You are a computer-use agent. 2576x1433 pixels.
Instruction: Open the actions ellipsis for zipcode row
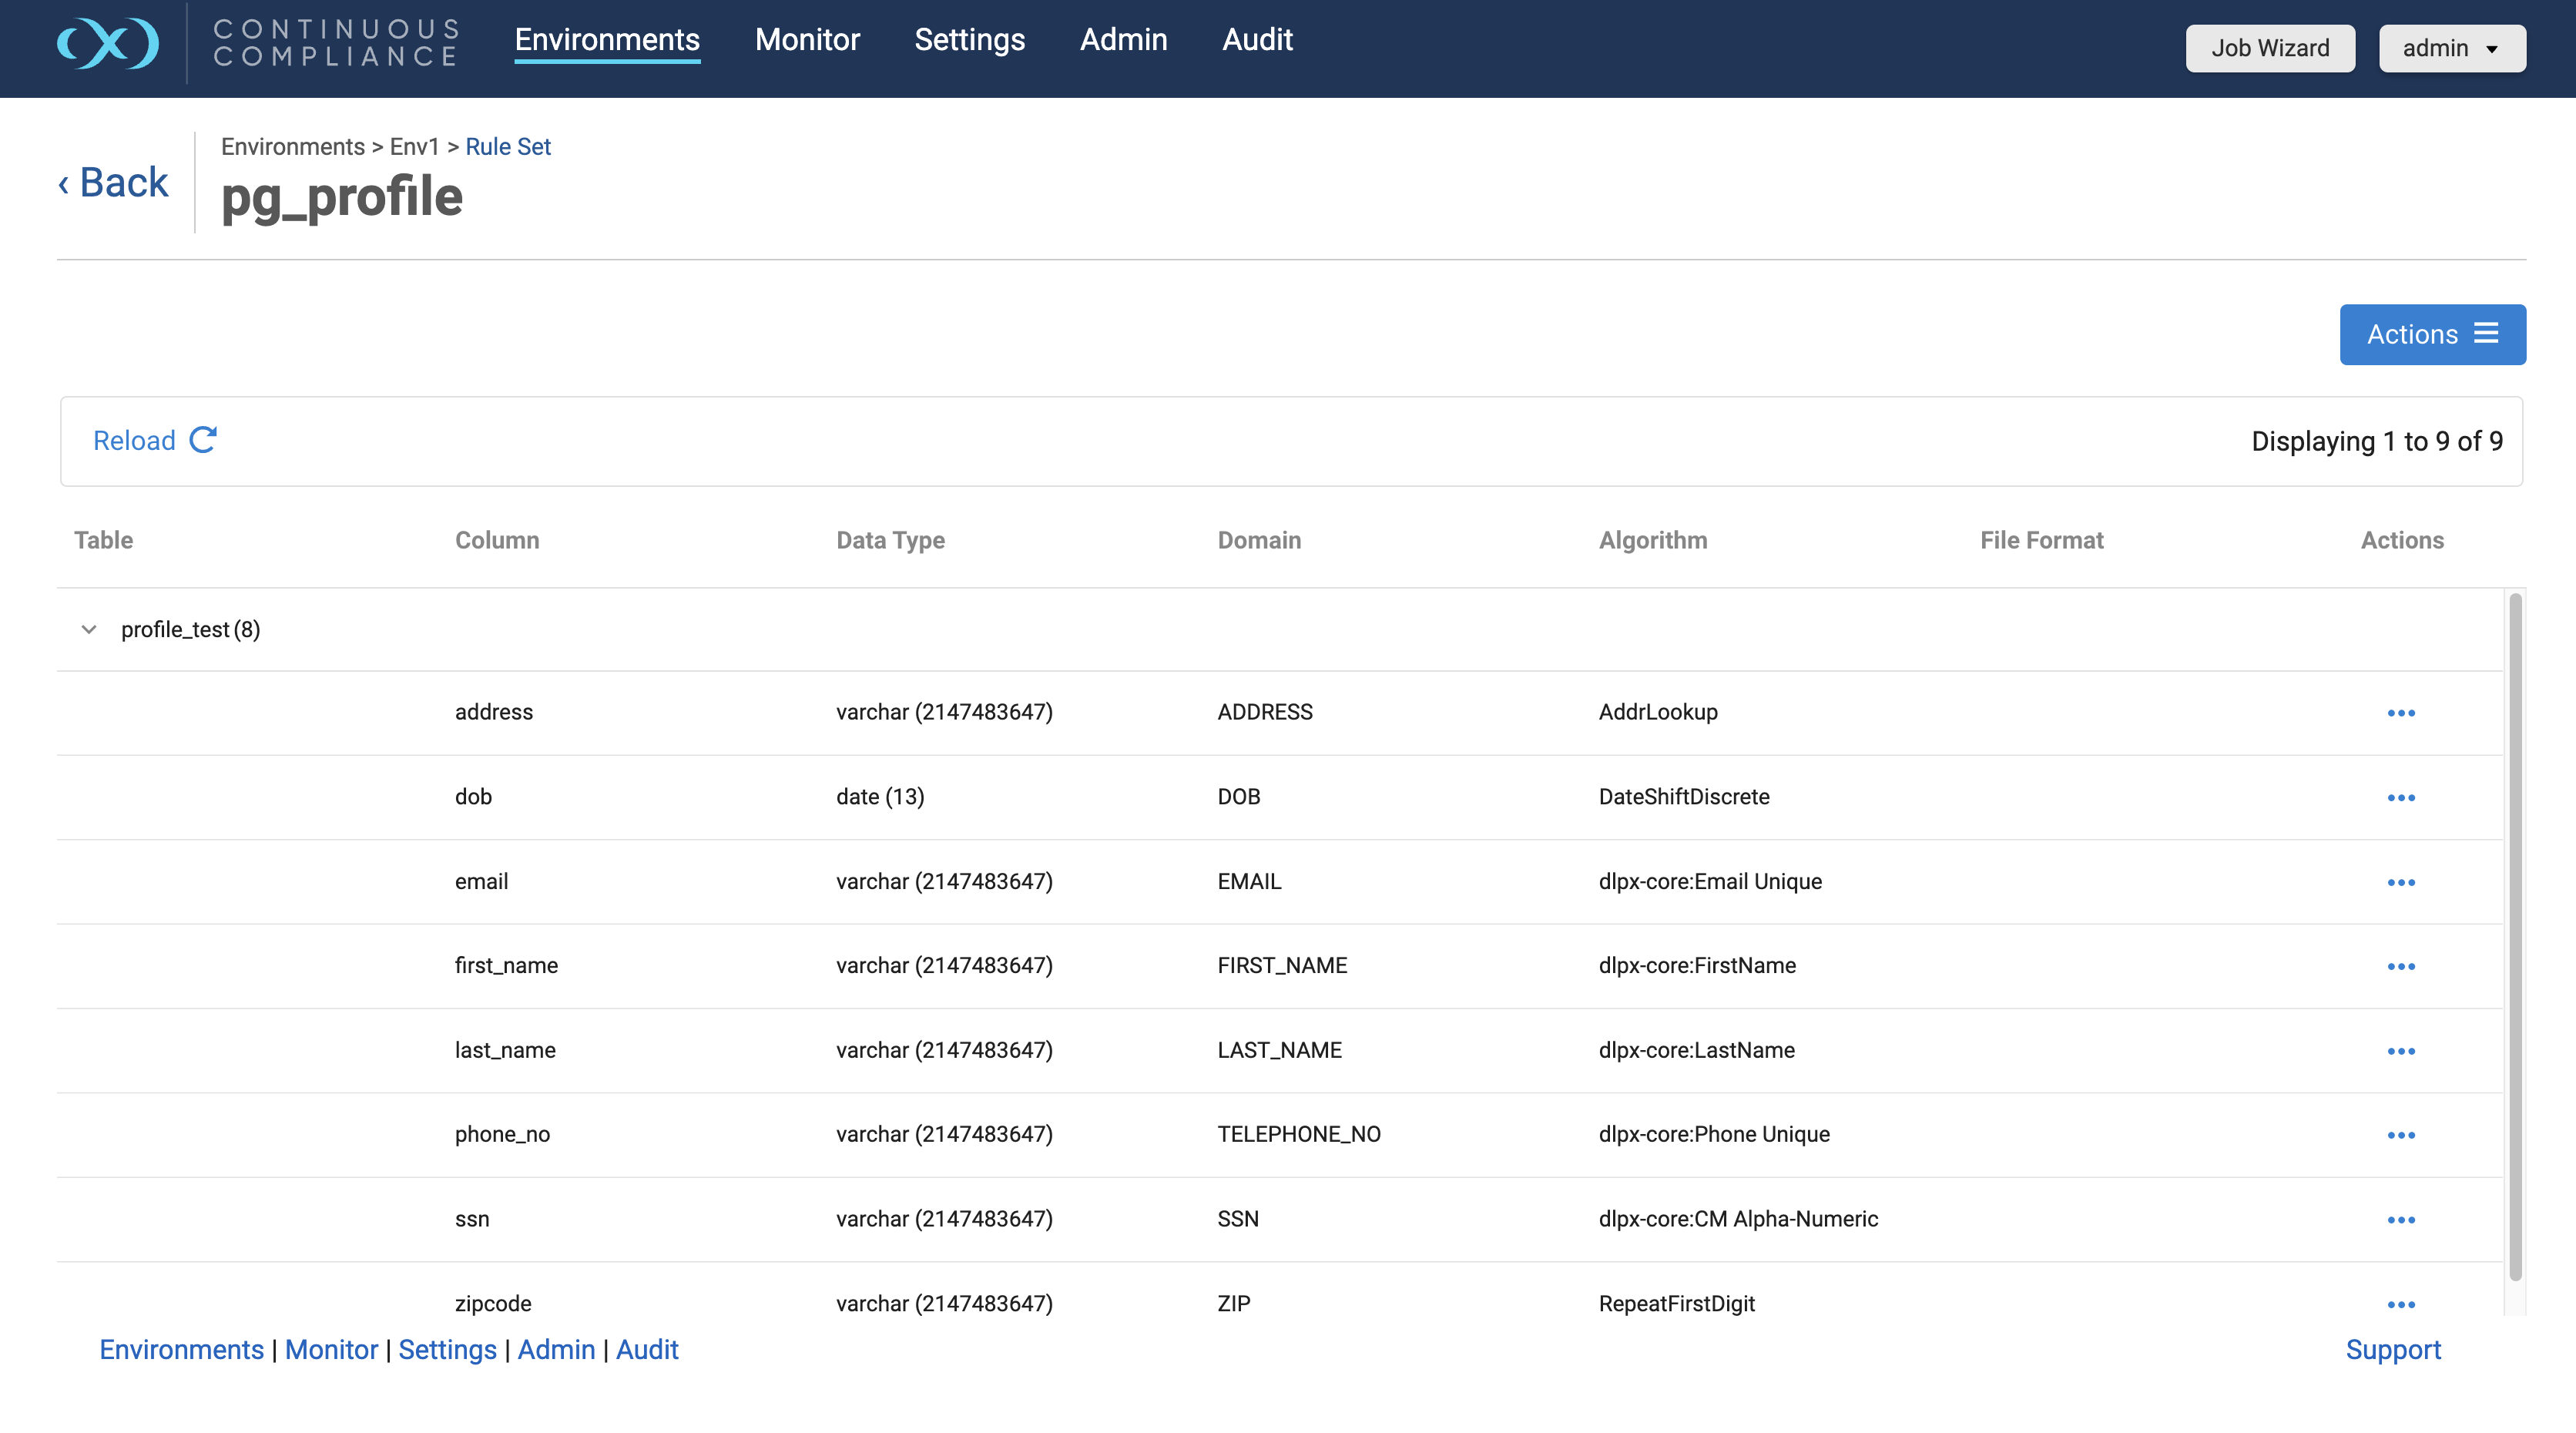point(2401,1304)
